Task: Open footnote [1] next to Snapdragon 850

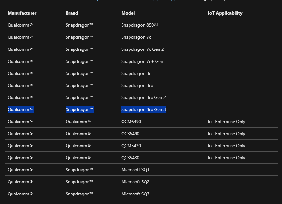Action: (156, 24)
